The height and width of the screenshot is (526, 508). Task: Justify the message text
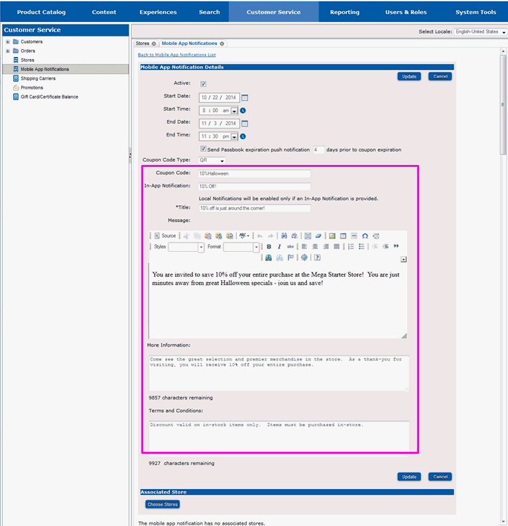pos(336,246)
